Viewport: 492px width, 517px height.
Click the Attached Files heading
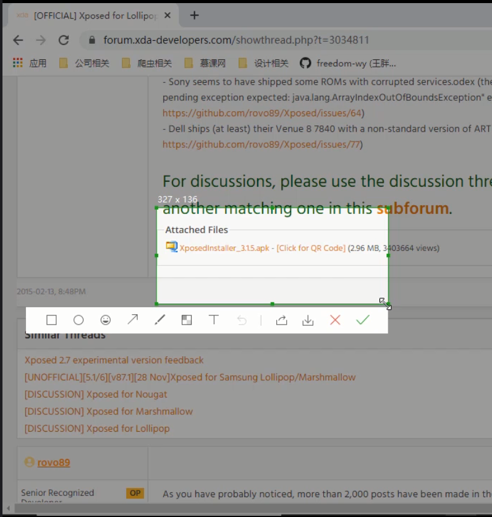197,230
